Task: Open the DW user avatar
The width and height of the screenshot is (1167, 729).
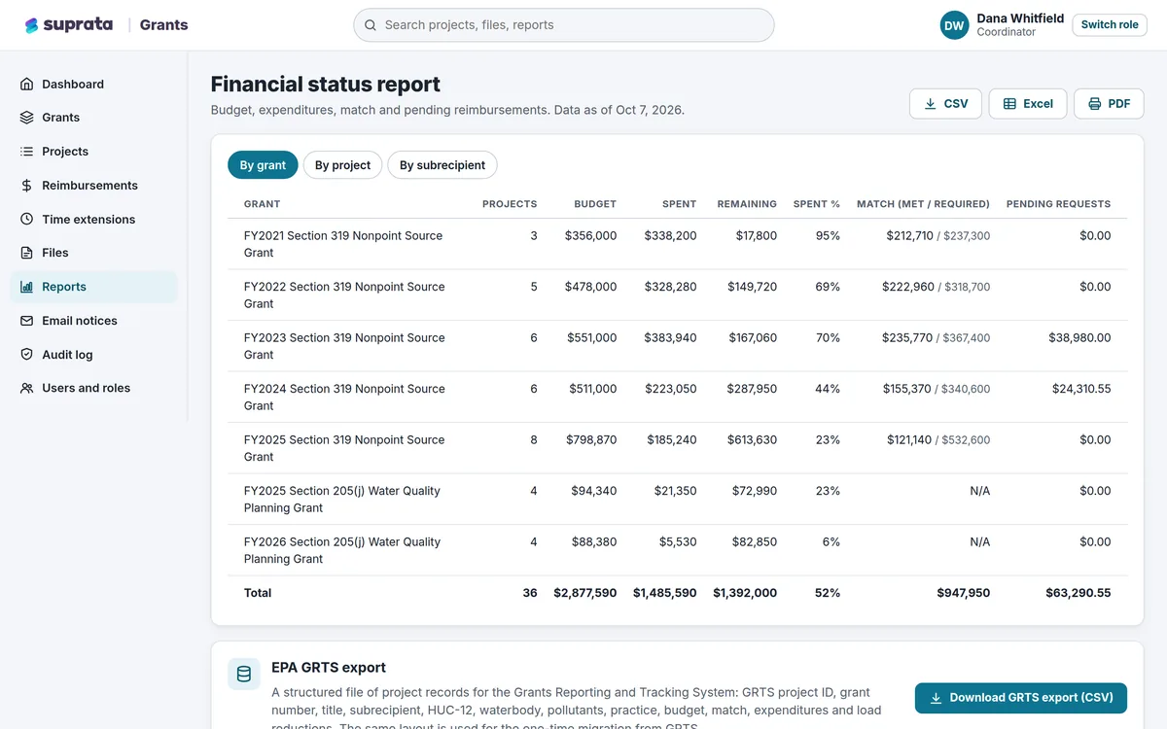Action: tap(954, 25)
